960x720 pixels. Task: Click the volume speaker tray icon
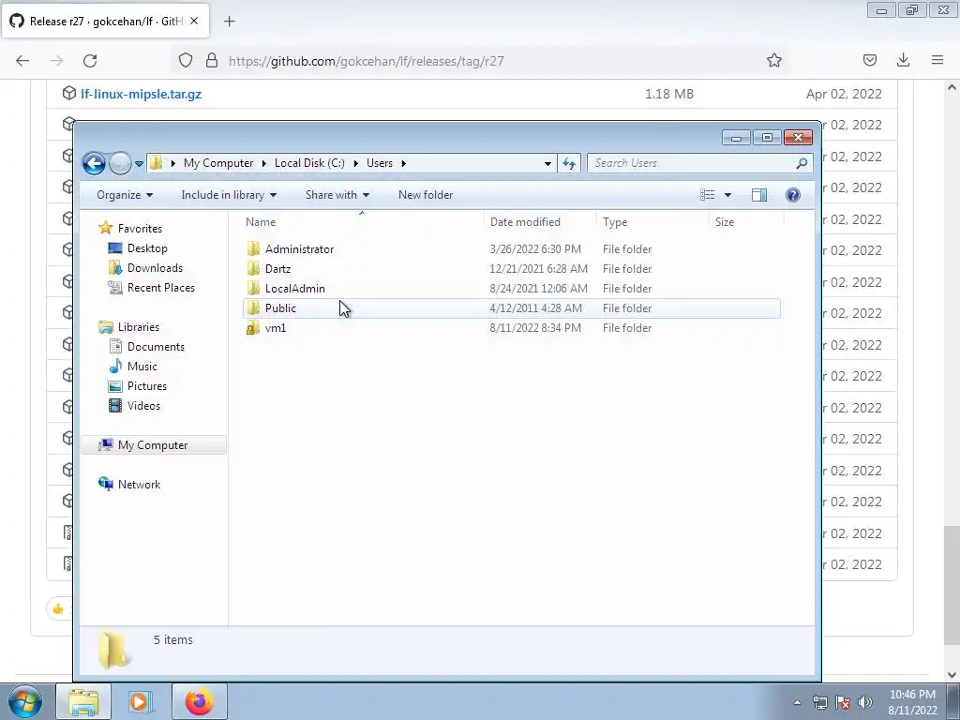click(865, 703)
